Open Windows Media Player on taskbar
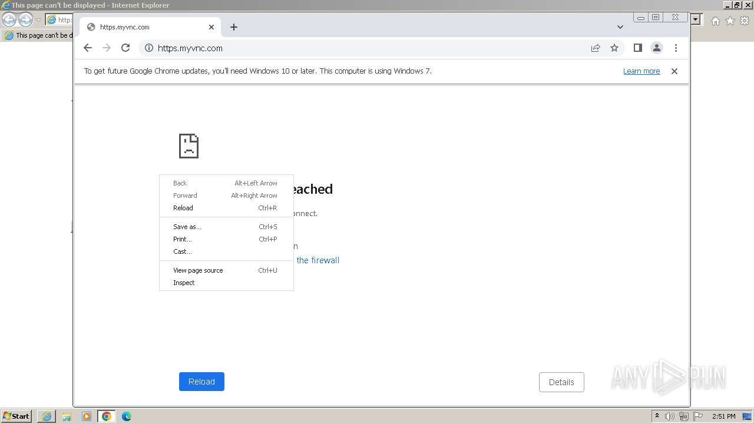The image size is (754, 424). 87,416
